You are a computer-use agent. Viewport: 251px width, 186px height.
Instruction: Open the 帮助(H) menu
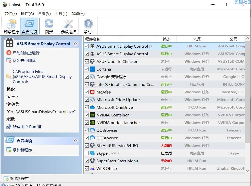(x=78, y=14)
